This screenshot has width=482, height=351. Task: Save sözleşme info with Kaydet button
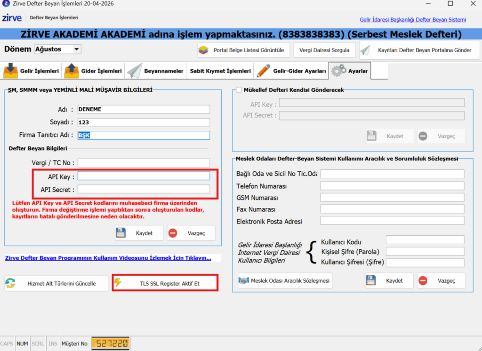coord(389,280)
